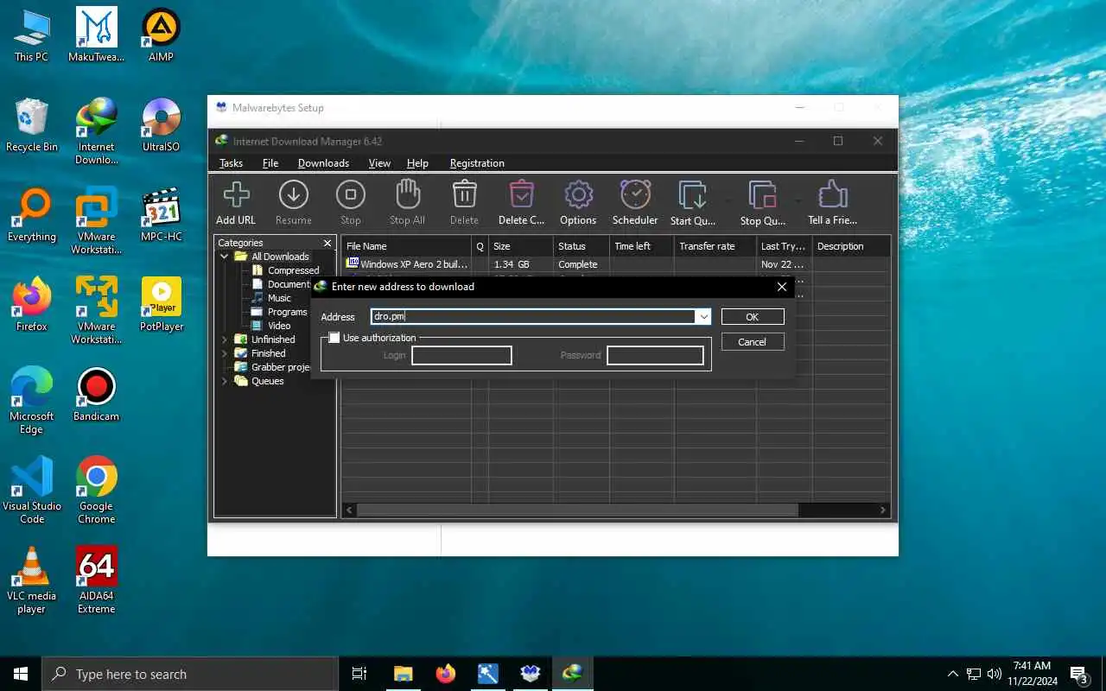Open the Help menu
1106x691 pixels.
(417, 163)
